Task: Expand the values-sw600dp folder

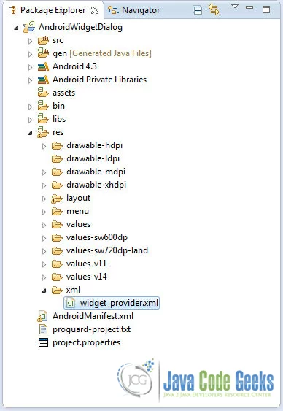Action: (44, 238)
